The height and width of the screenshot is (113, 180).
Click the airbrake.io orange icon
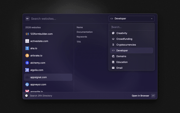(27, 56)
